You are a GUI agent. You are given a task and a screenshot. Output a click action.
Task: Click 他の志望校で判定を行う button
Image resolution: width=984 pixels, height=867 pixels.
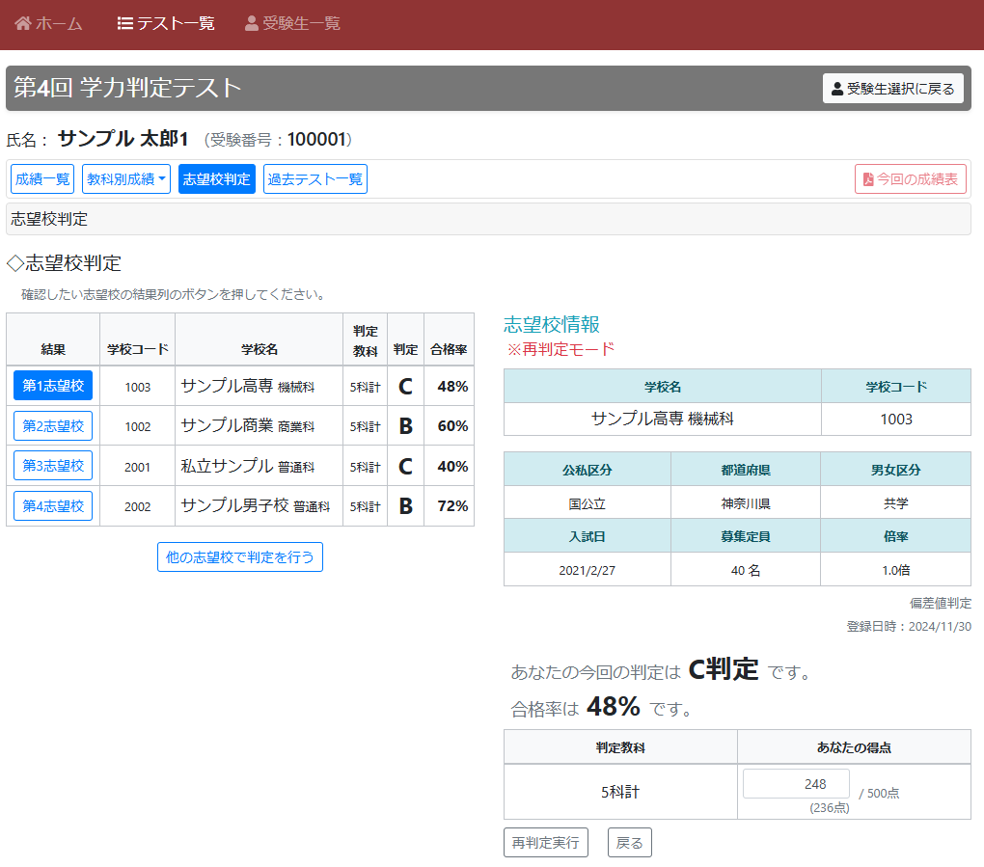239,557
